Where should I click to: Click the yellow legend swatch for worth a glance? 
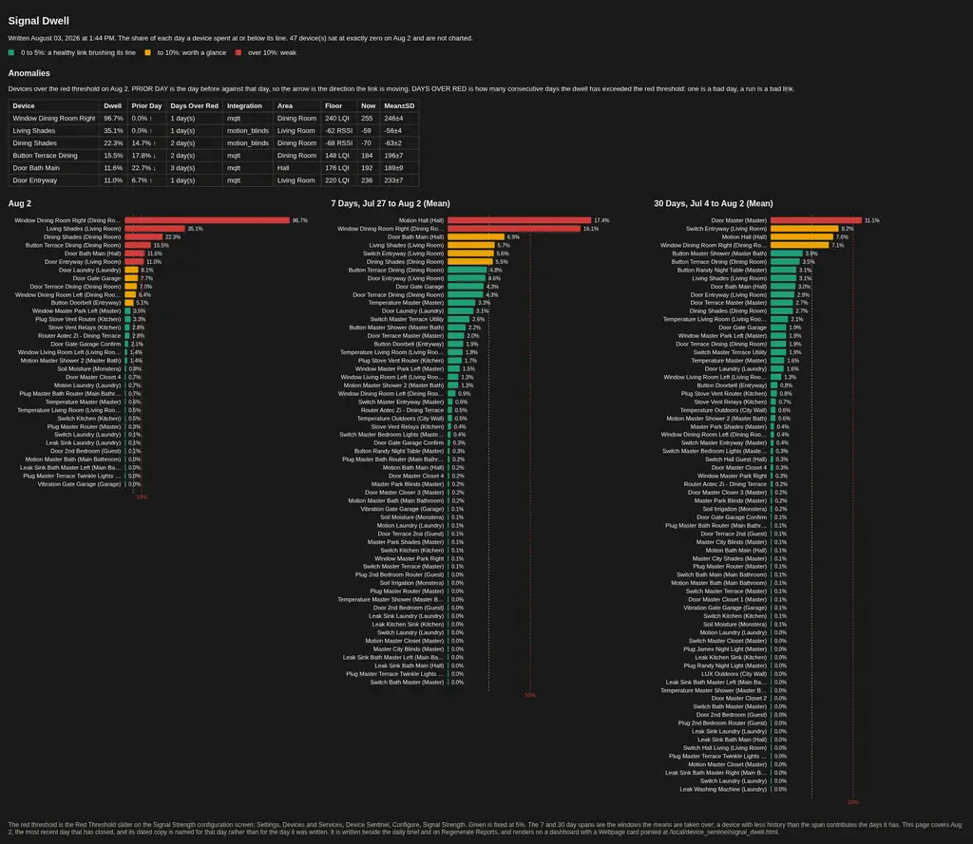click(147, 53)
